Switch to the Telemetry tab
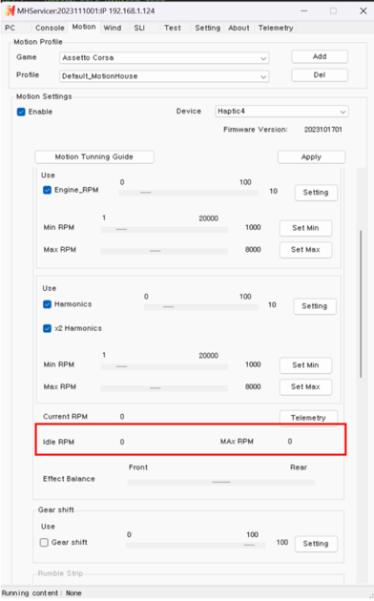 coord(276,28)
